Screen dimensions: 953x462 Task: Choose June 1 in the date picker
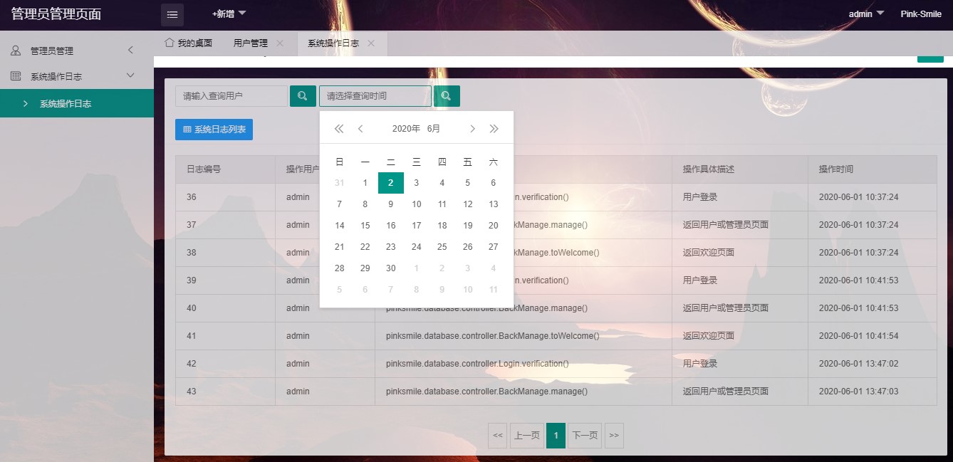point(365,183)
